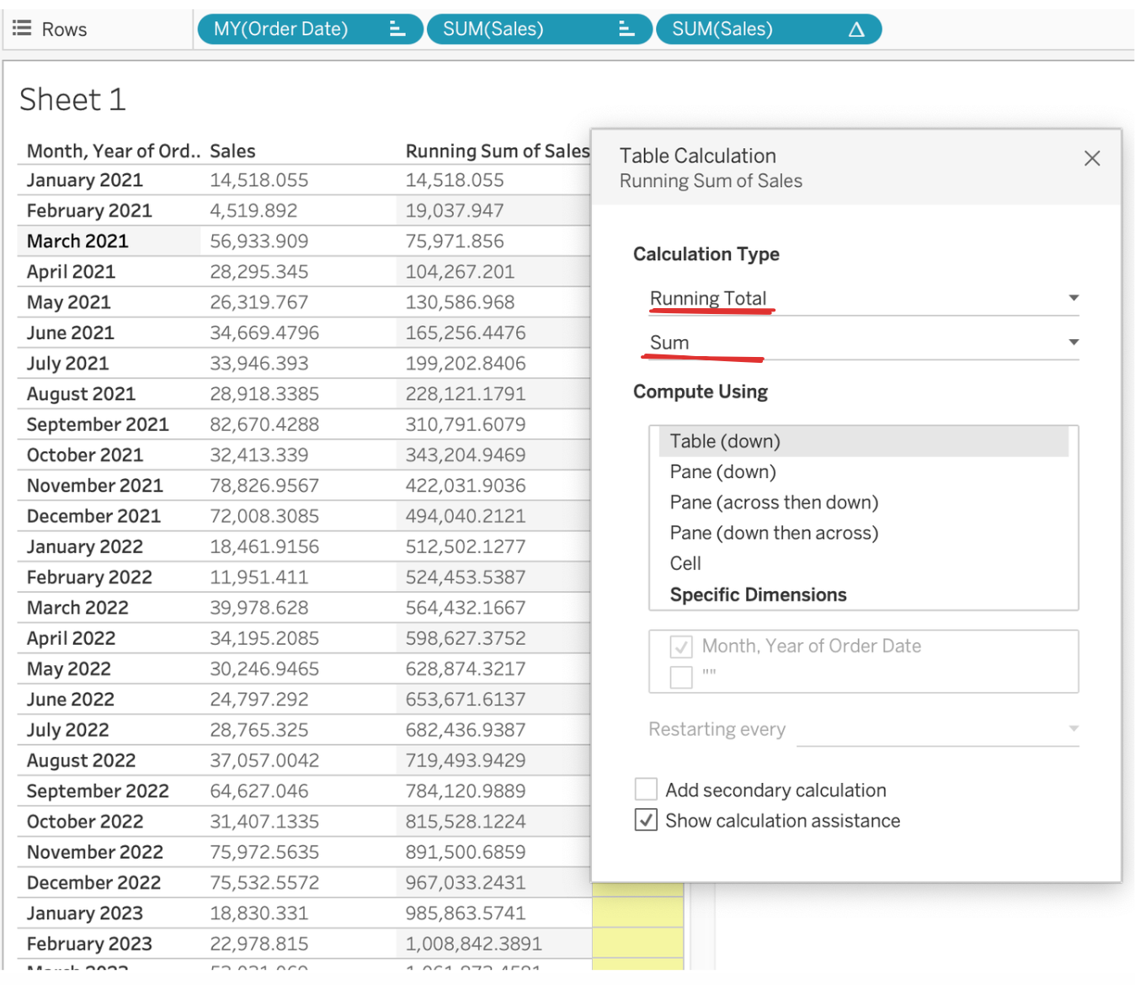
Task: Select Table (down) compute option
Action: [725, 441]
